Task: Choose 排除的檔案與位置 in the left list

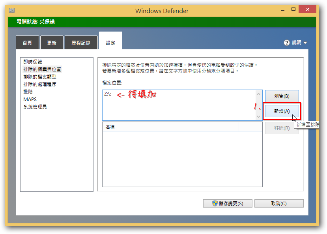Action: tap(42, 69)
